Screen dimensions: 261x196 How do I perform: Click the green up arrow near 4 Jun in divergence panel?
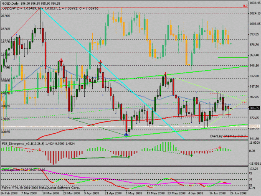[x=192, y=155]
